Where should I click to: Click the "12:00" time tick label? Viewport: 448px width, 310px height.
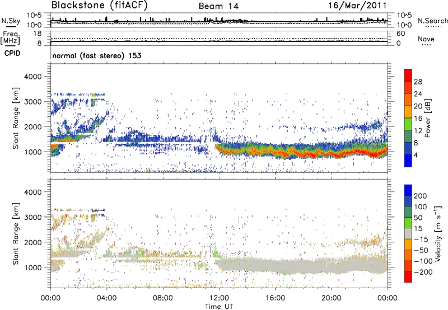point(219,298)
